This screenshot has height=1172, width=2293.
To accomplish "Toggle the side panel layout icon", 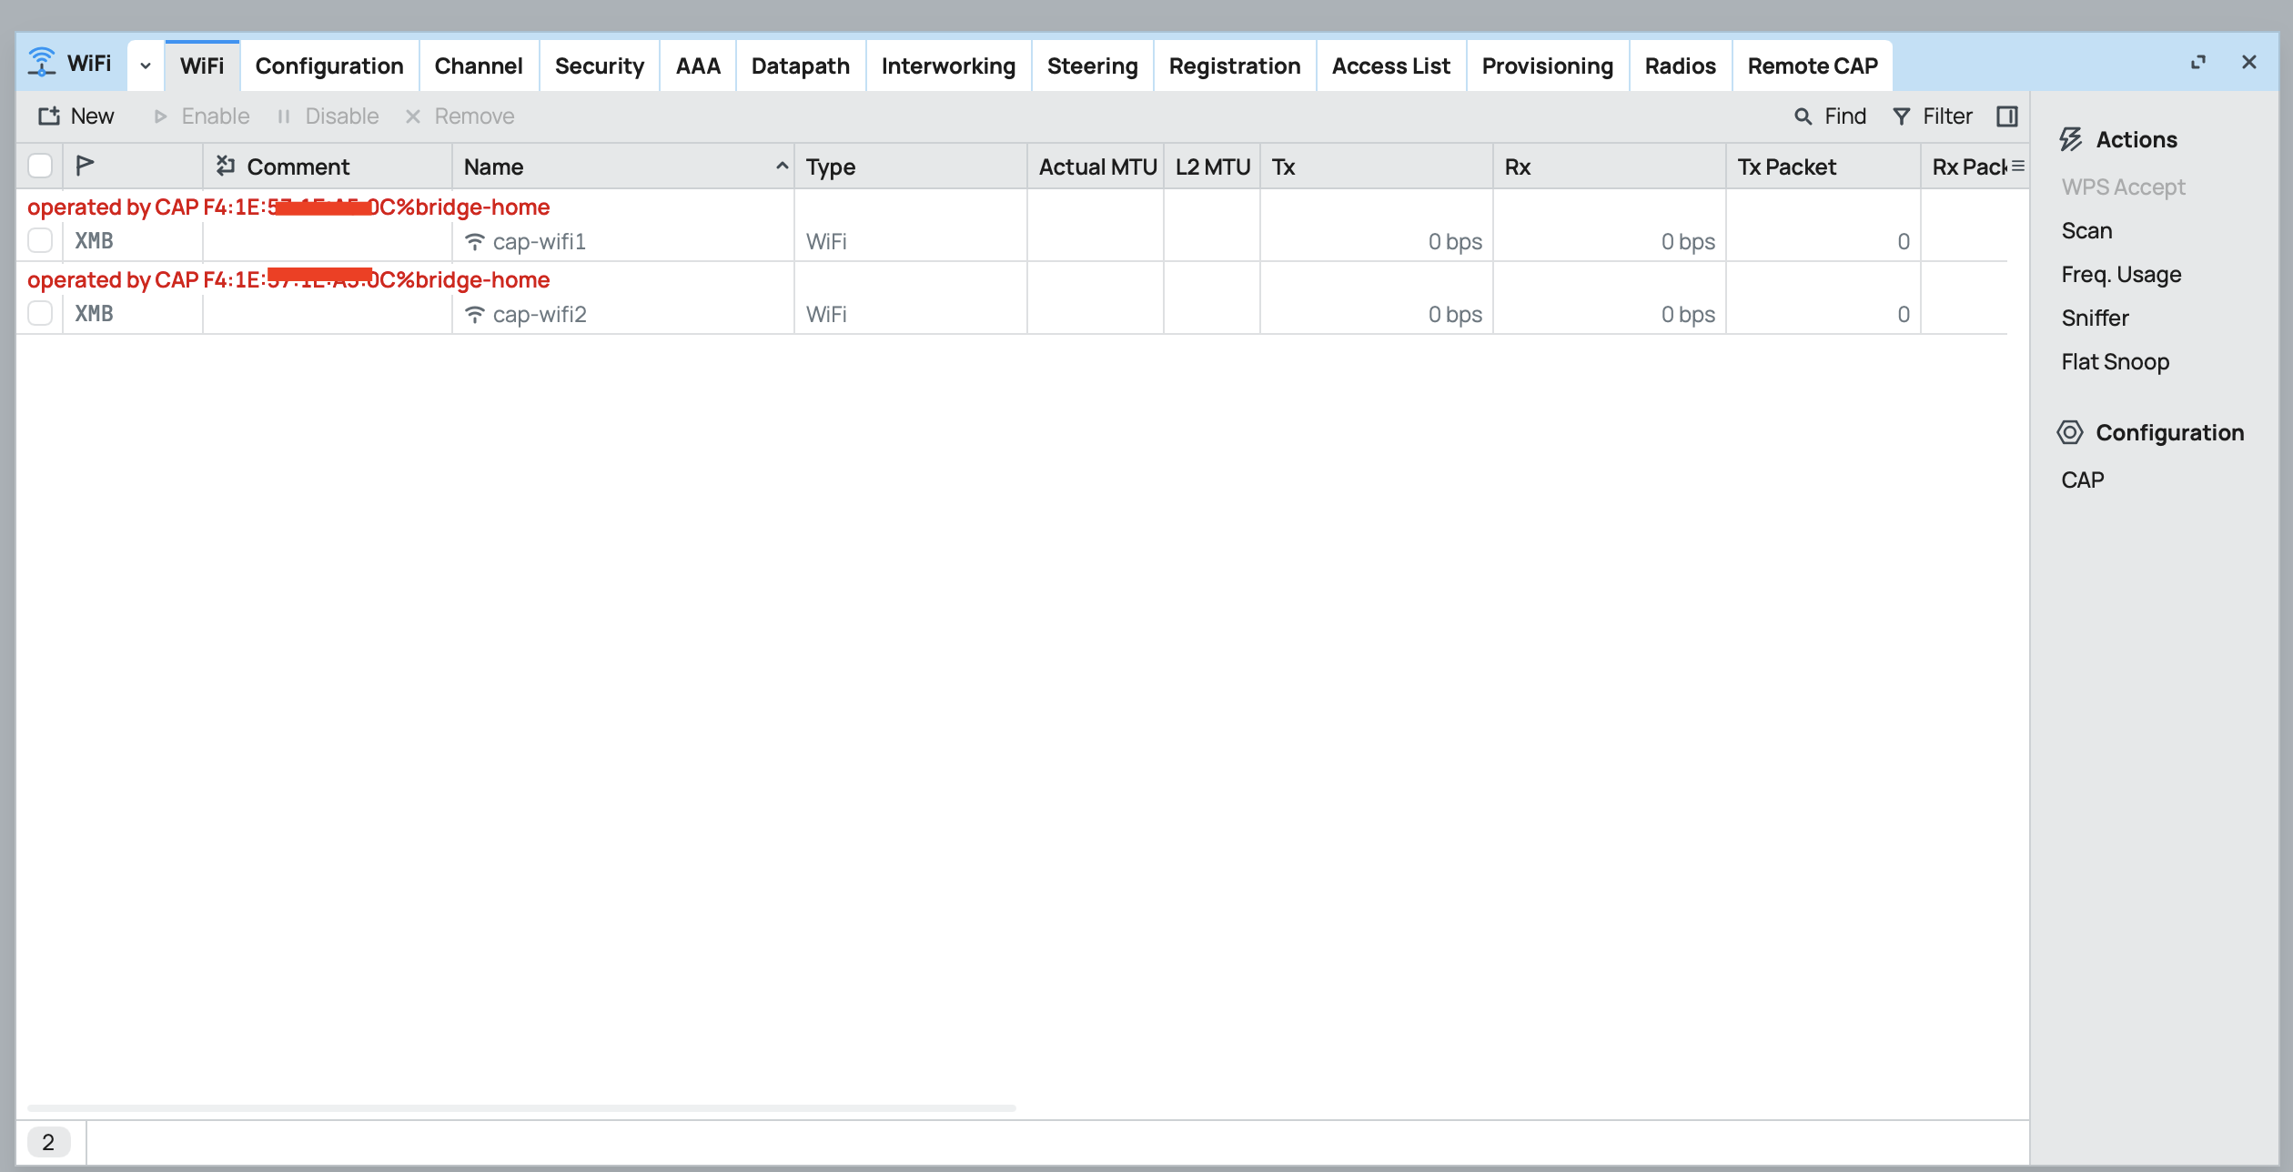I will coord(2006,116).
